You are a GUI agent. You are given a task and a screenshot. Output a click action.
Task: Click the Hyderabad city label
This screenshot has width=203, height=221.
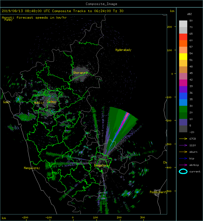123,50
